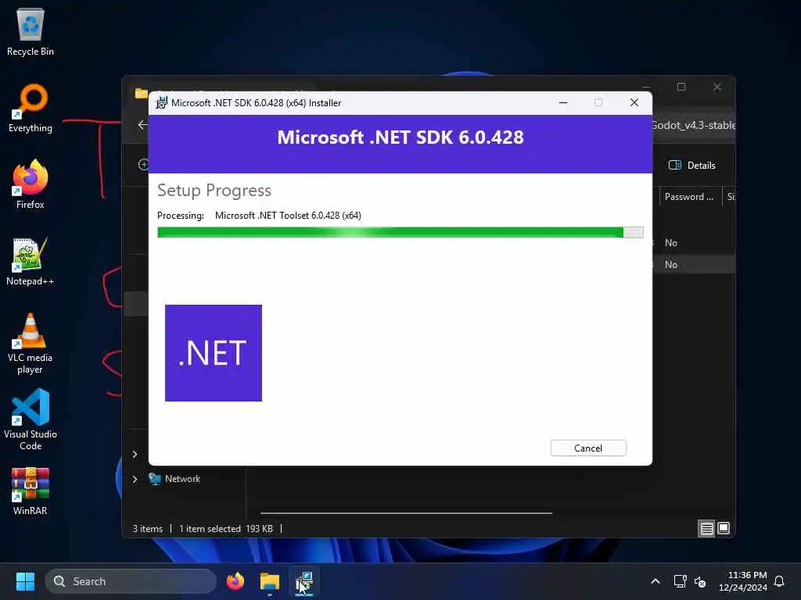
Task: Click the '1 item selected 193 KB' text
Action: [226, 529]
